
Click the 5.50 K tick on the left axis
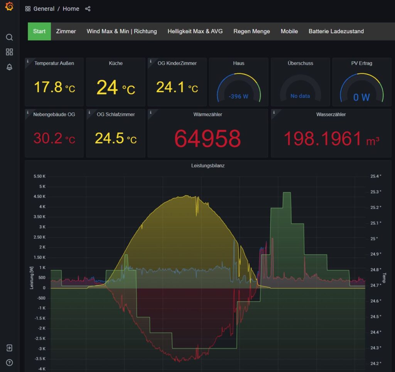click(x=40, y=176)
